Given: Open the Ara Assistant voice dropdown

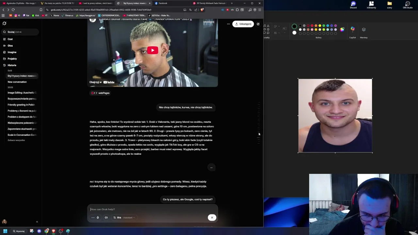Looking at the screenshot, I should 124,218.
